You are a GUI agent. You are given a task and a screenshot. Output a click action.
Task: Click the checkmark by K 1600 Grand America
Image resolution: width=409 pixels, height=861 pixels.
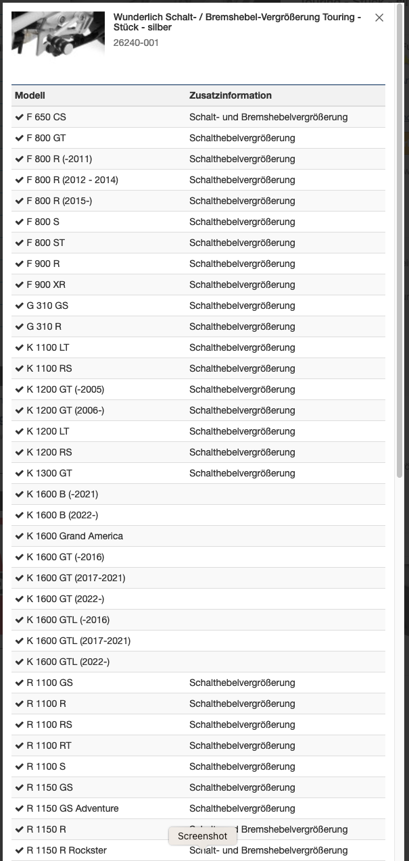(19, 536)
